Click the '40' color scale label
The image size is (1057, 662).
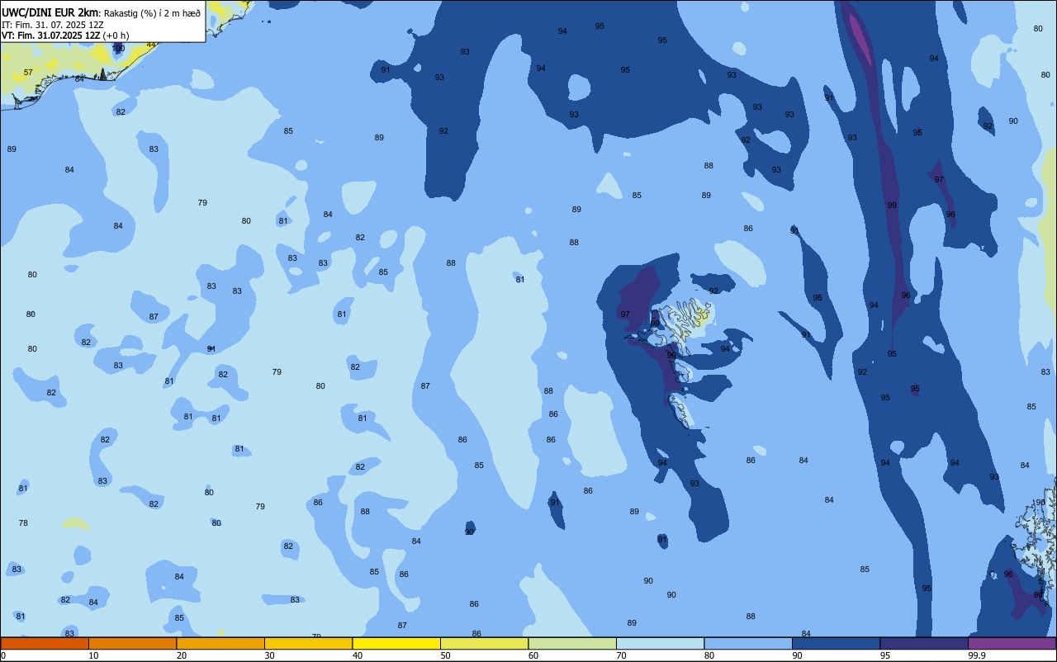click(x=358, y=655)
